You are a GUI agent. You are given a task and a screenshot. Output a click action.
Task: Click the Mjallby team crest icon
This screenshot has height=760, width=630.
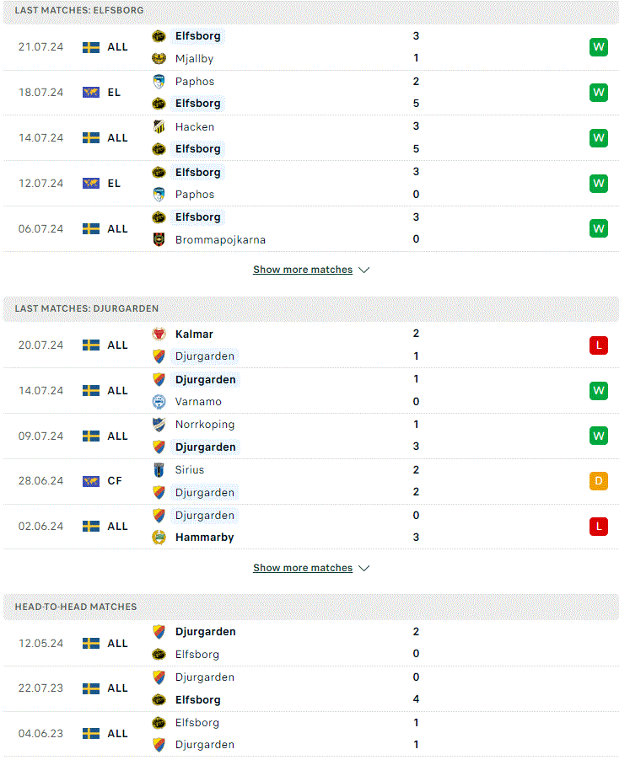click(159, 59)
